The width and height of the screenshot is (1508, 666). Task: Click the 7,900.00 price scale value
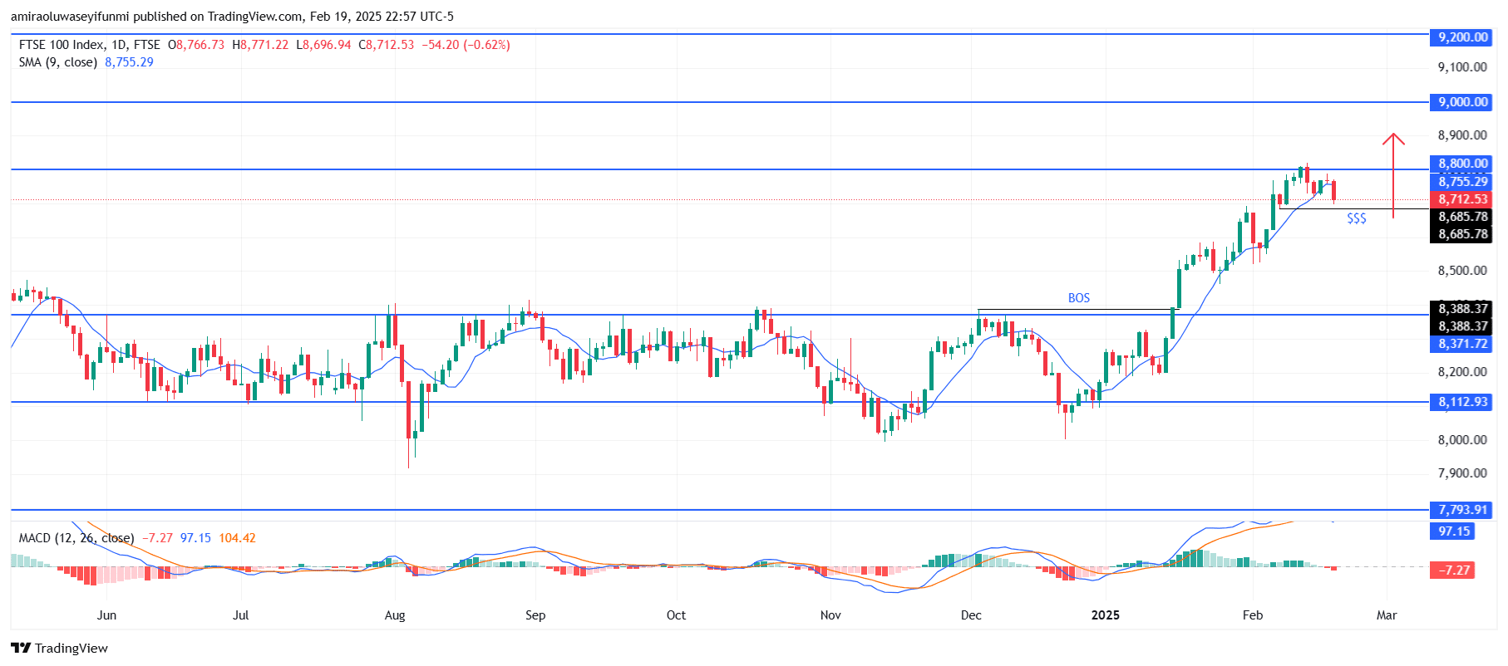pos(1462,473)
